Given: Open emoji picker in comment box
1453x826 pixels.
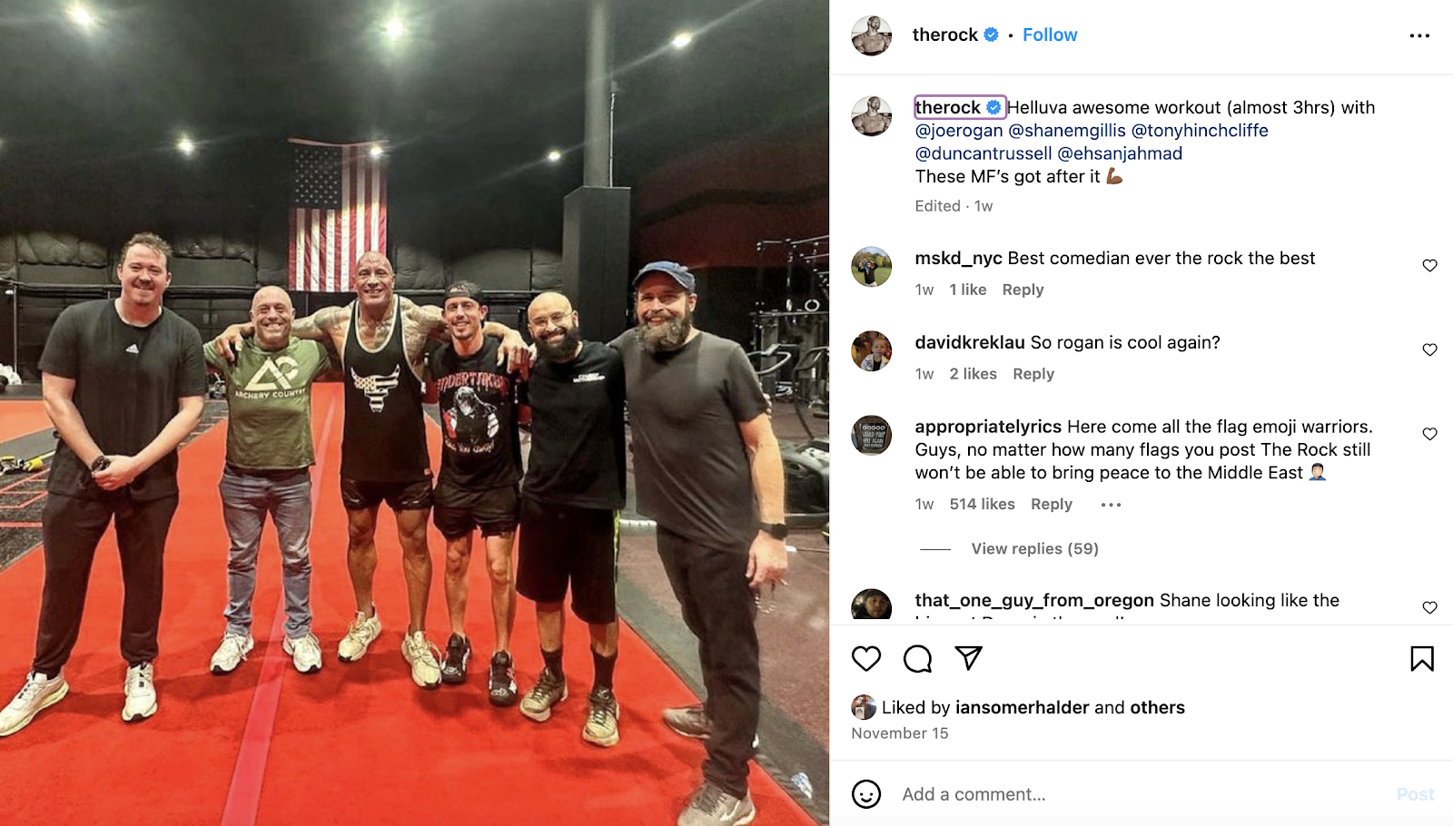Looking at the screenshot, I should (x=866, y=794).
